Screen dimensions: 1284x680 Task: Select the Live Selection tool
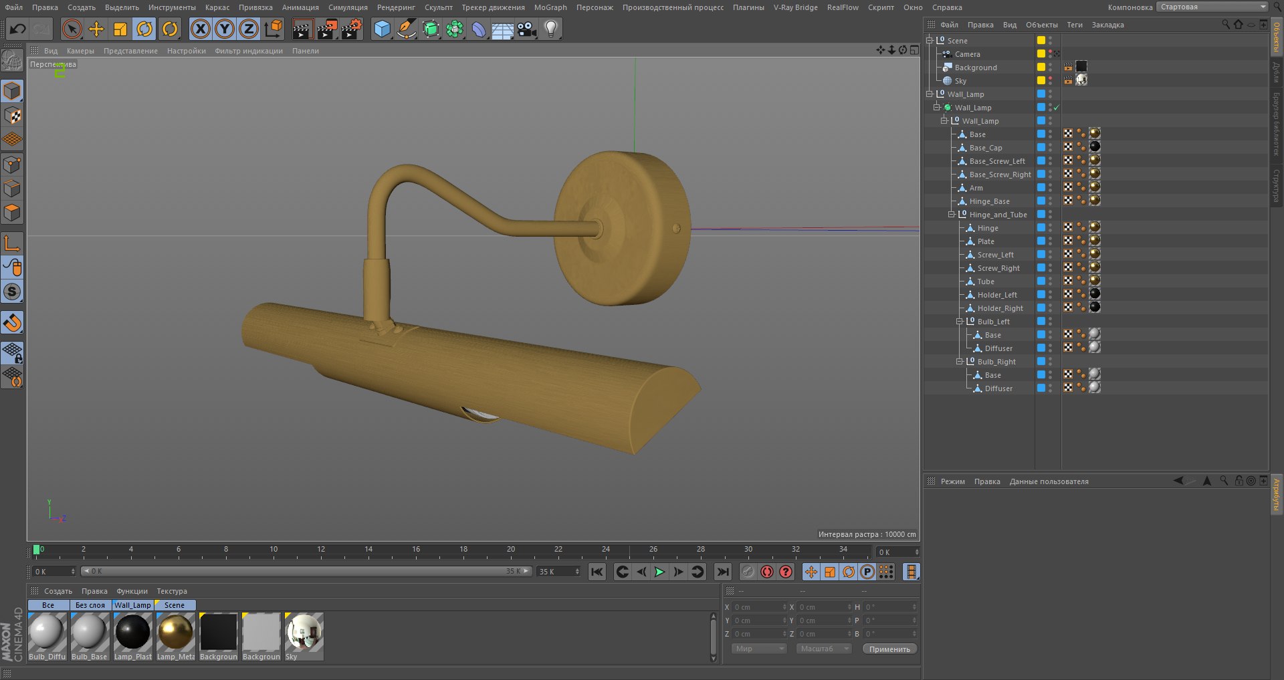point(72,29)
